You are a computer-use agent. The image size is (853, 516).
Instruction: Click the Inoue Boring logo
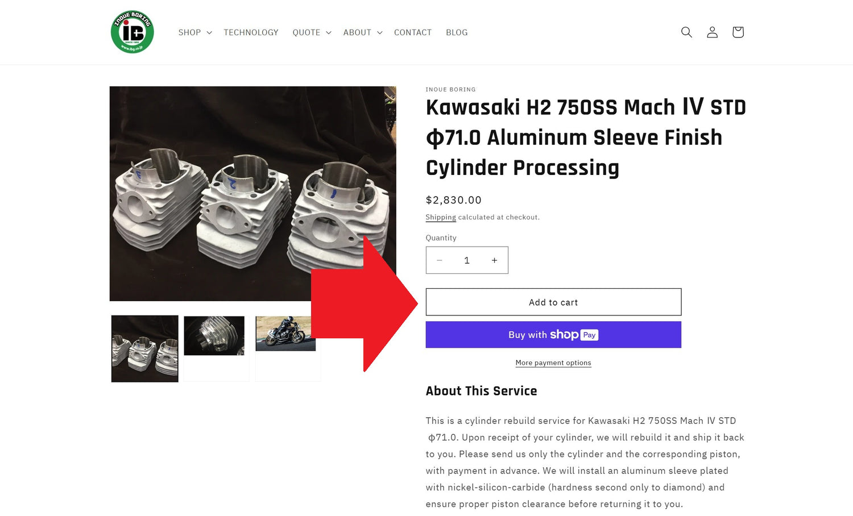tap(132, 32)
